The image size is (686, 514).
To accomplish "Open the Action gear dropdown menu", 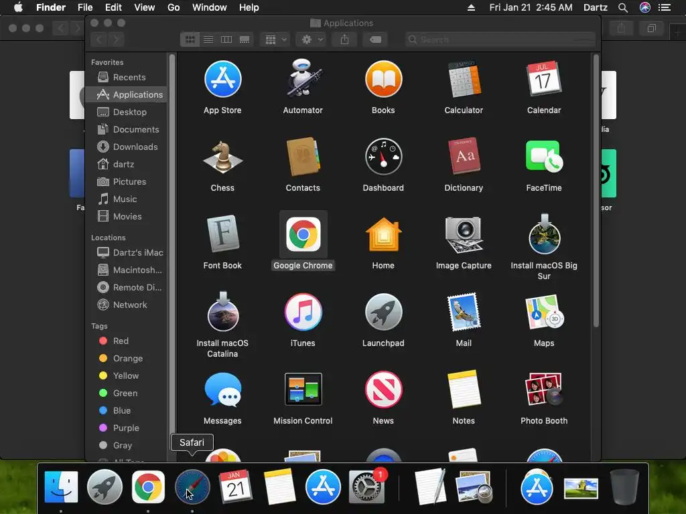I will click(x=312, y=39).
